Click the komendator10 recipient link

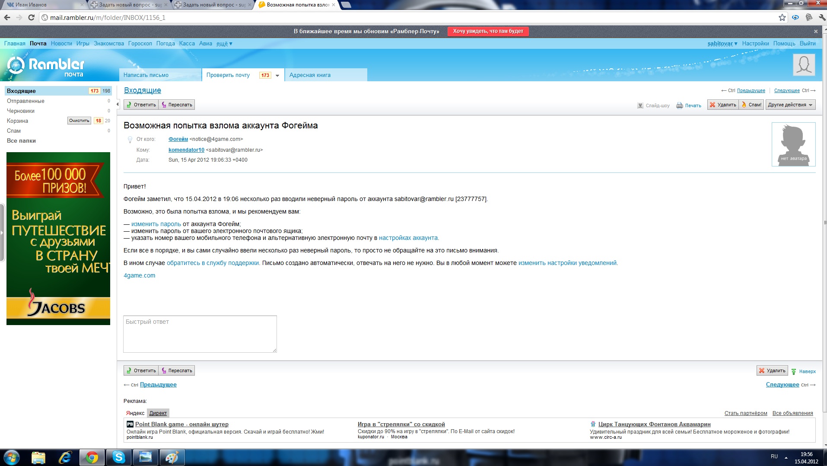[x=186, y=150]
